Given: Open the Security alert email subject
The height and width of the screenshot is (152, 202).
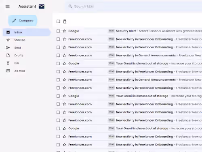Looking at the screenshot, I should pos(126,31).
